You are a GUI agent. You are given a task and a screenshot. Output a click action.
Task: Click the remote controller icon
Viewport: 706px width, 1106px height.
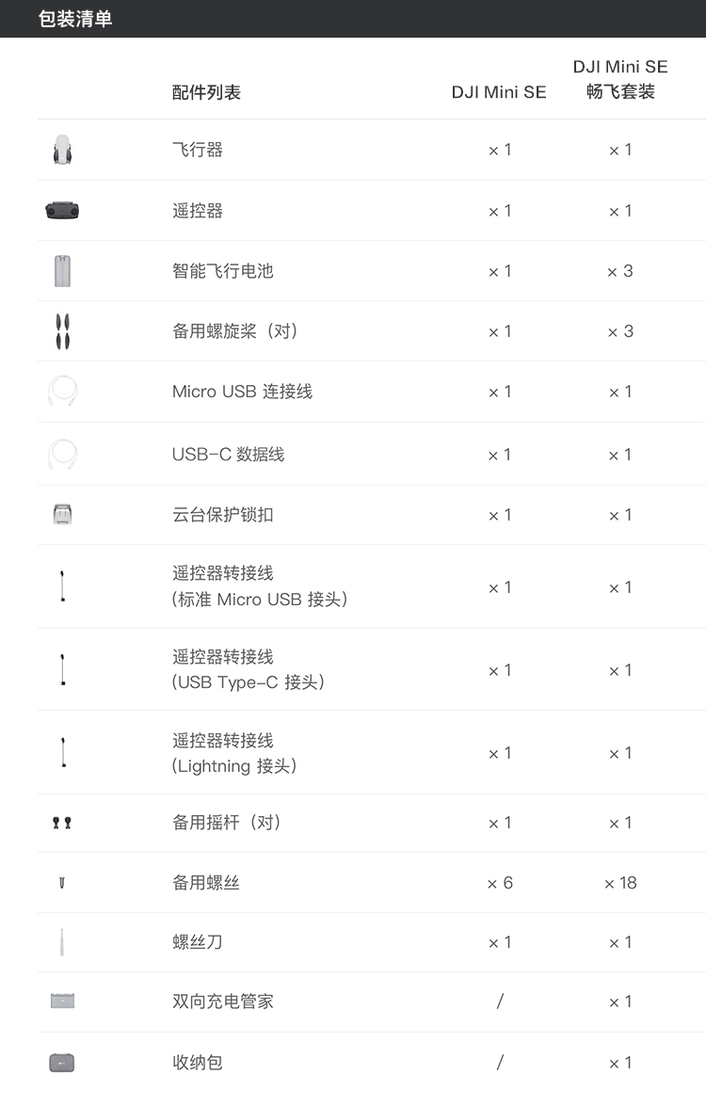(x=62, y=210)
